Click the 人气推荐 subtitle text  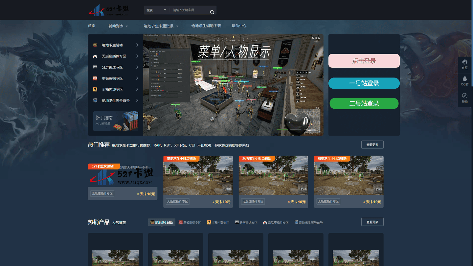(x=119, y=223)
